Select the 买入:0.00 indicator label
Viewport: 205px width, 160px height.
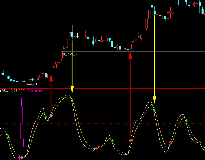click(x=34, y=91)
